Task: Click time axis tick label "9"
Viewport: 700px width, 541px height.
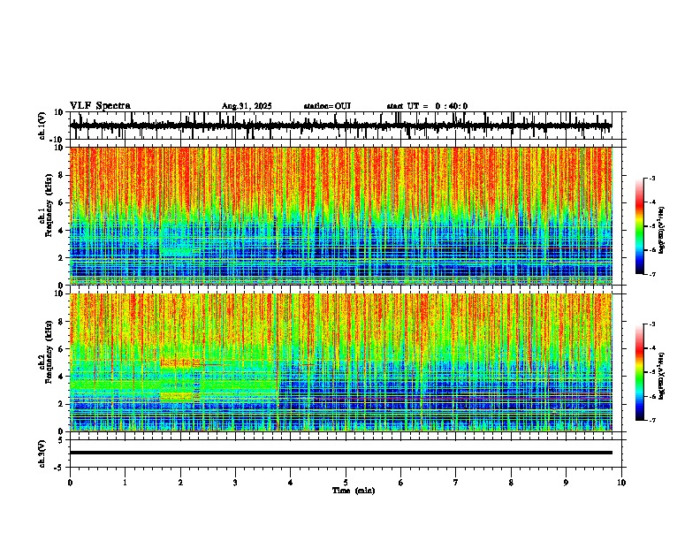Action: (566, 483)
